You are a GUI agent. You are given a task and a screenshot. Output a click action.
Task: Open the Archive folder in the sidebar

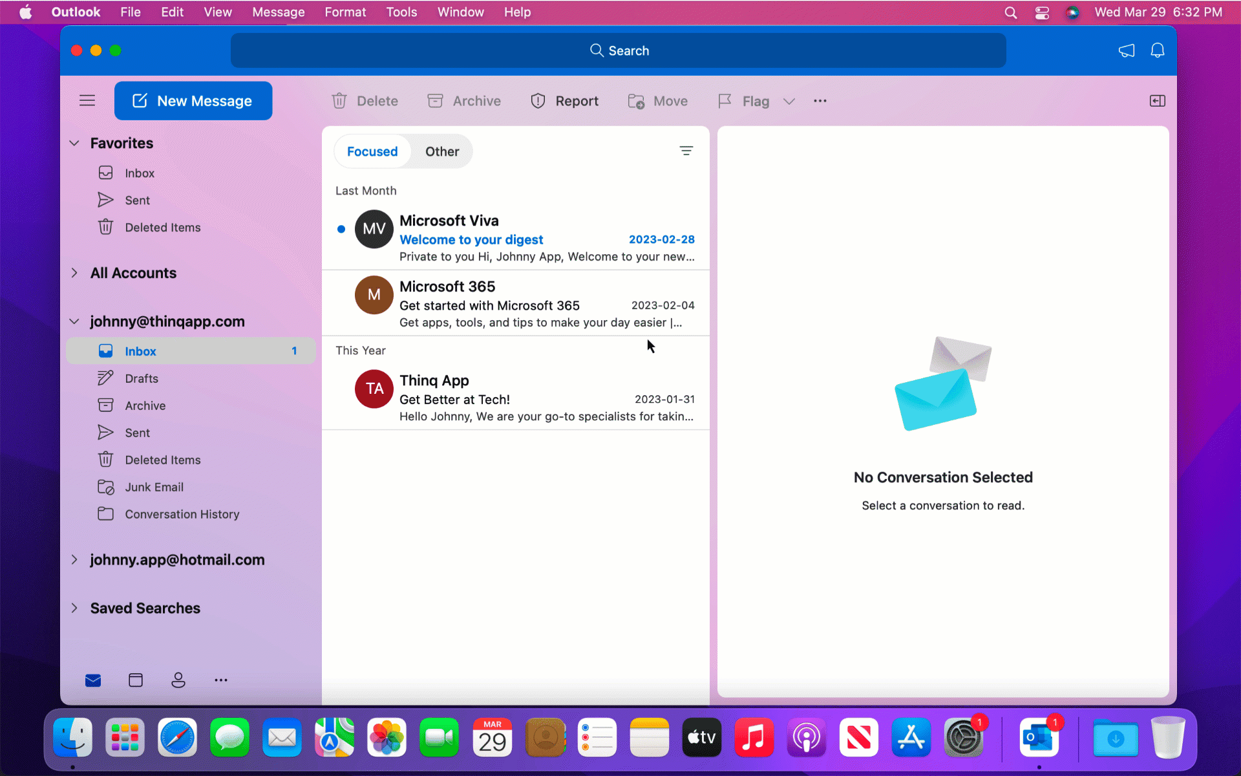click(x=191, y=405)
